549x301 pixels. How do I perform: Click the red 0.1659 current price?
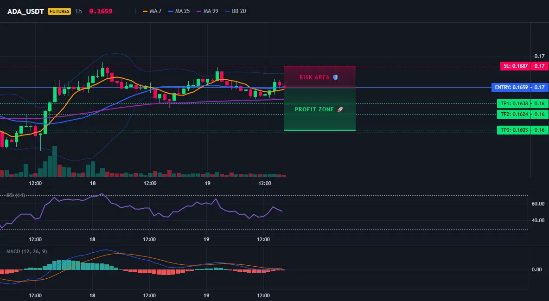101,11
